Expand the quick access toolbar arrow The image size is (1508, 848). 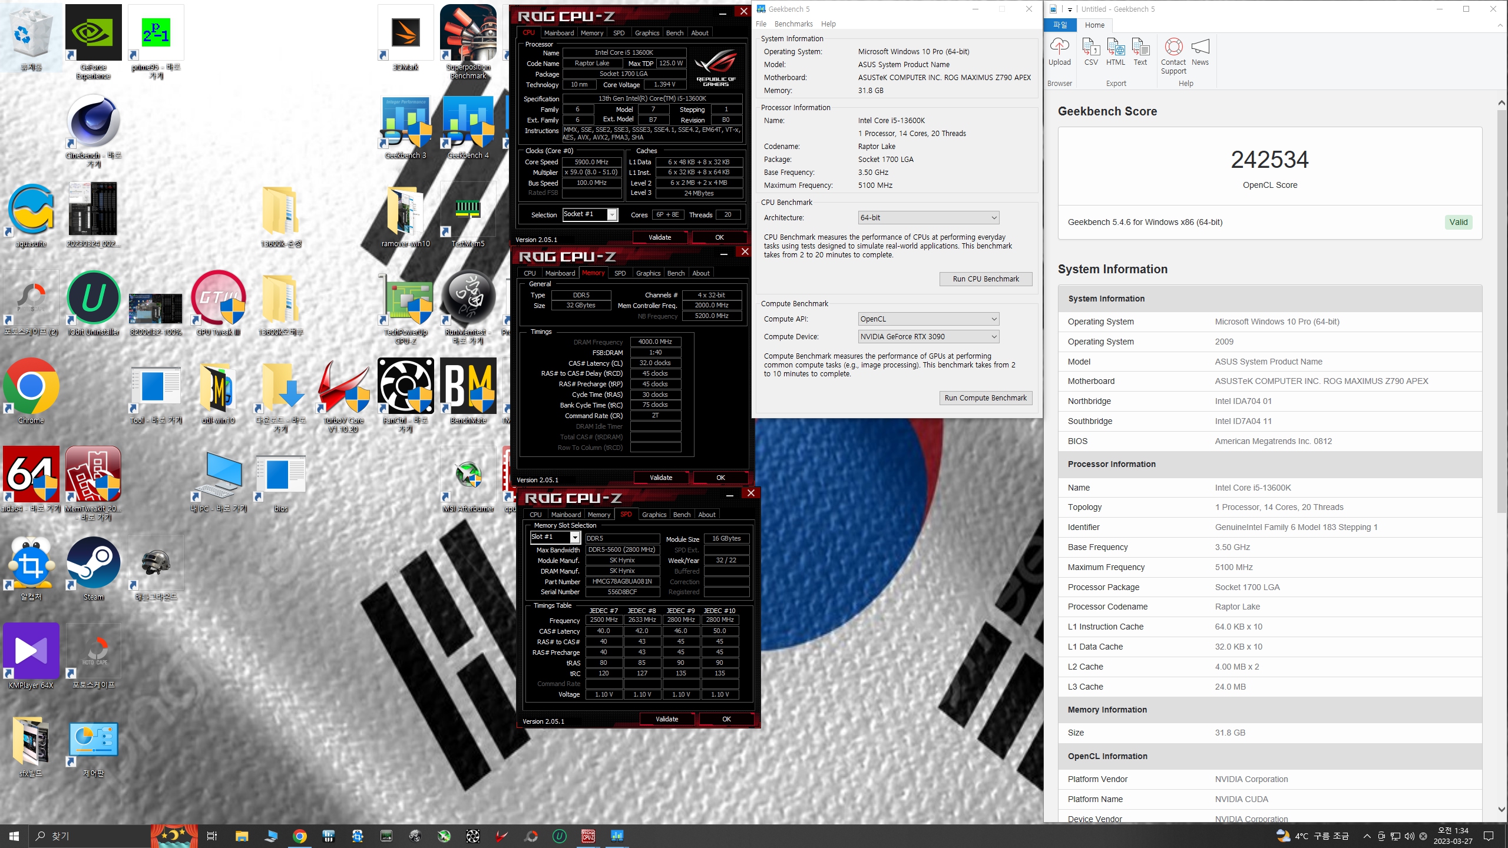[x=1070, y=9]
